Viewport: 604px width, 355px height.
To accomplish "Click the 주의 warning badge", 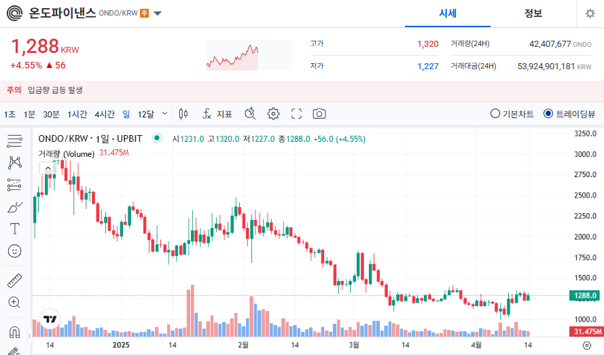I will point(14,90).
